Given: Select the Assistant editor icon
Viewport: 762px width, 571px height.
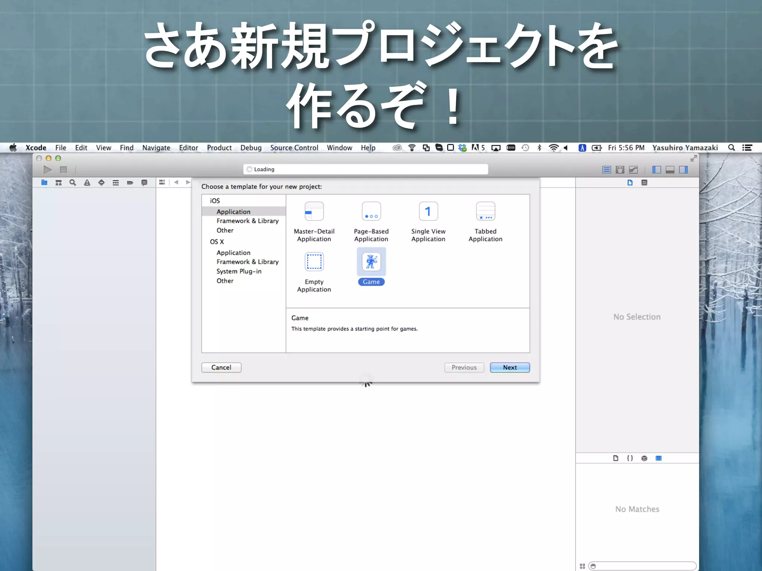Looking at the screenshot, I should tap(620, 170).
